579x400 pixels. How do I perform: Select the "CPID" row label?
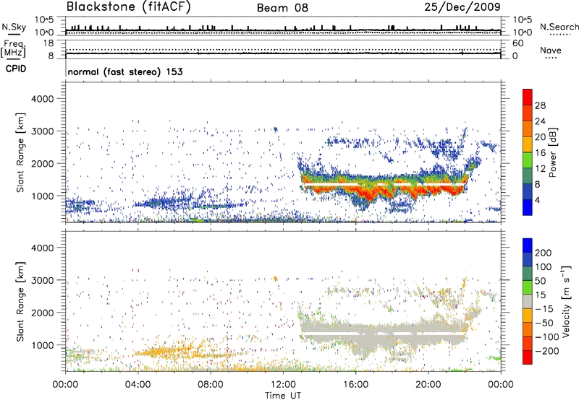(x=16, y=69)
